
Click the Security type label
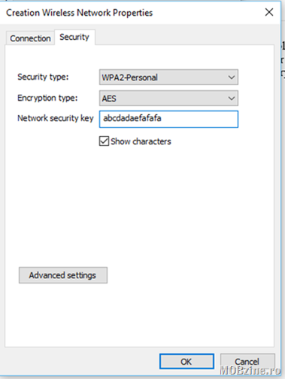(x=43, y=77)
